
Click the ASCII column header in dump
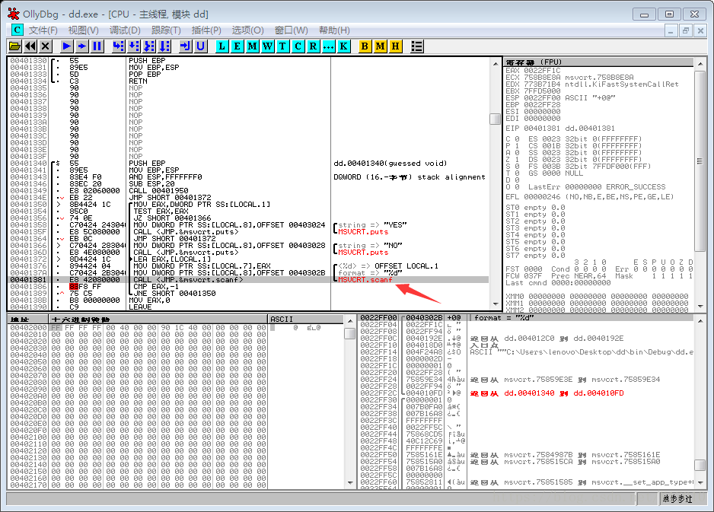[305, 319]
